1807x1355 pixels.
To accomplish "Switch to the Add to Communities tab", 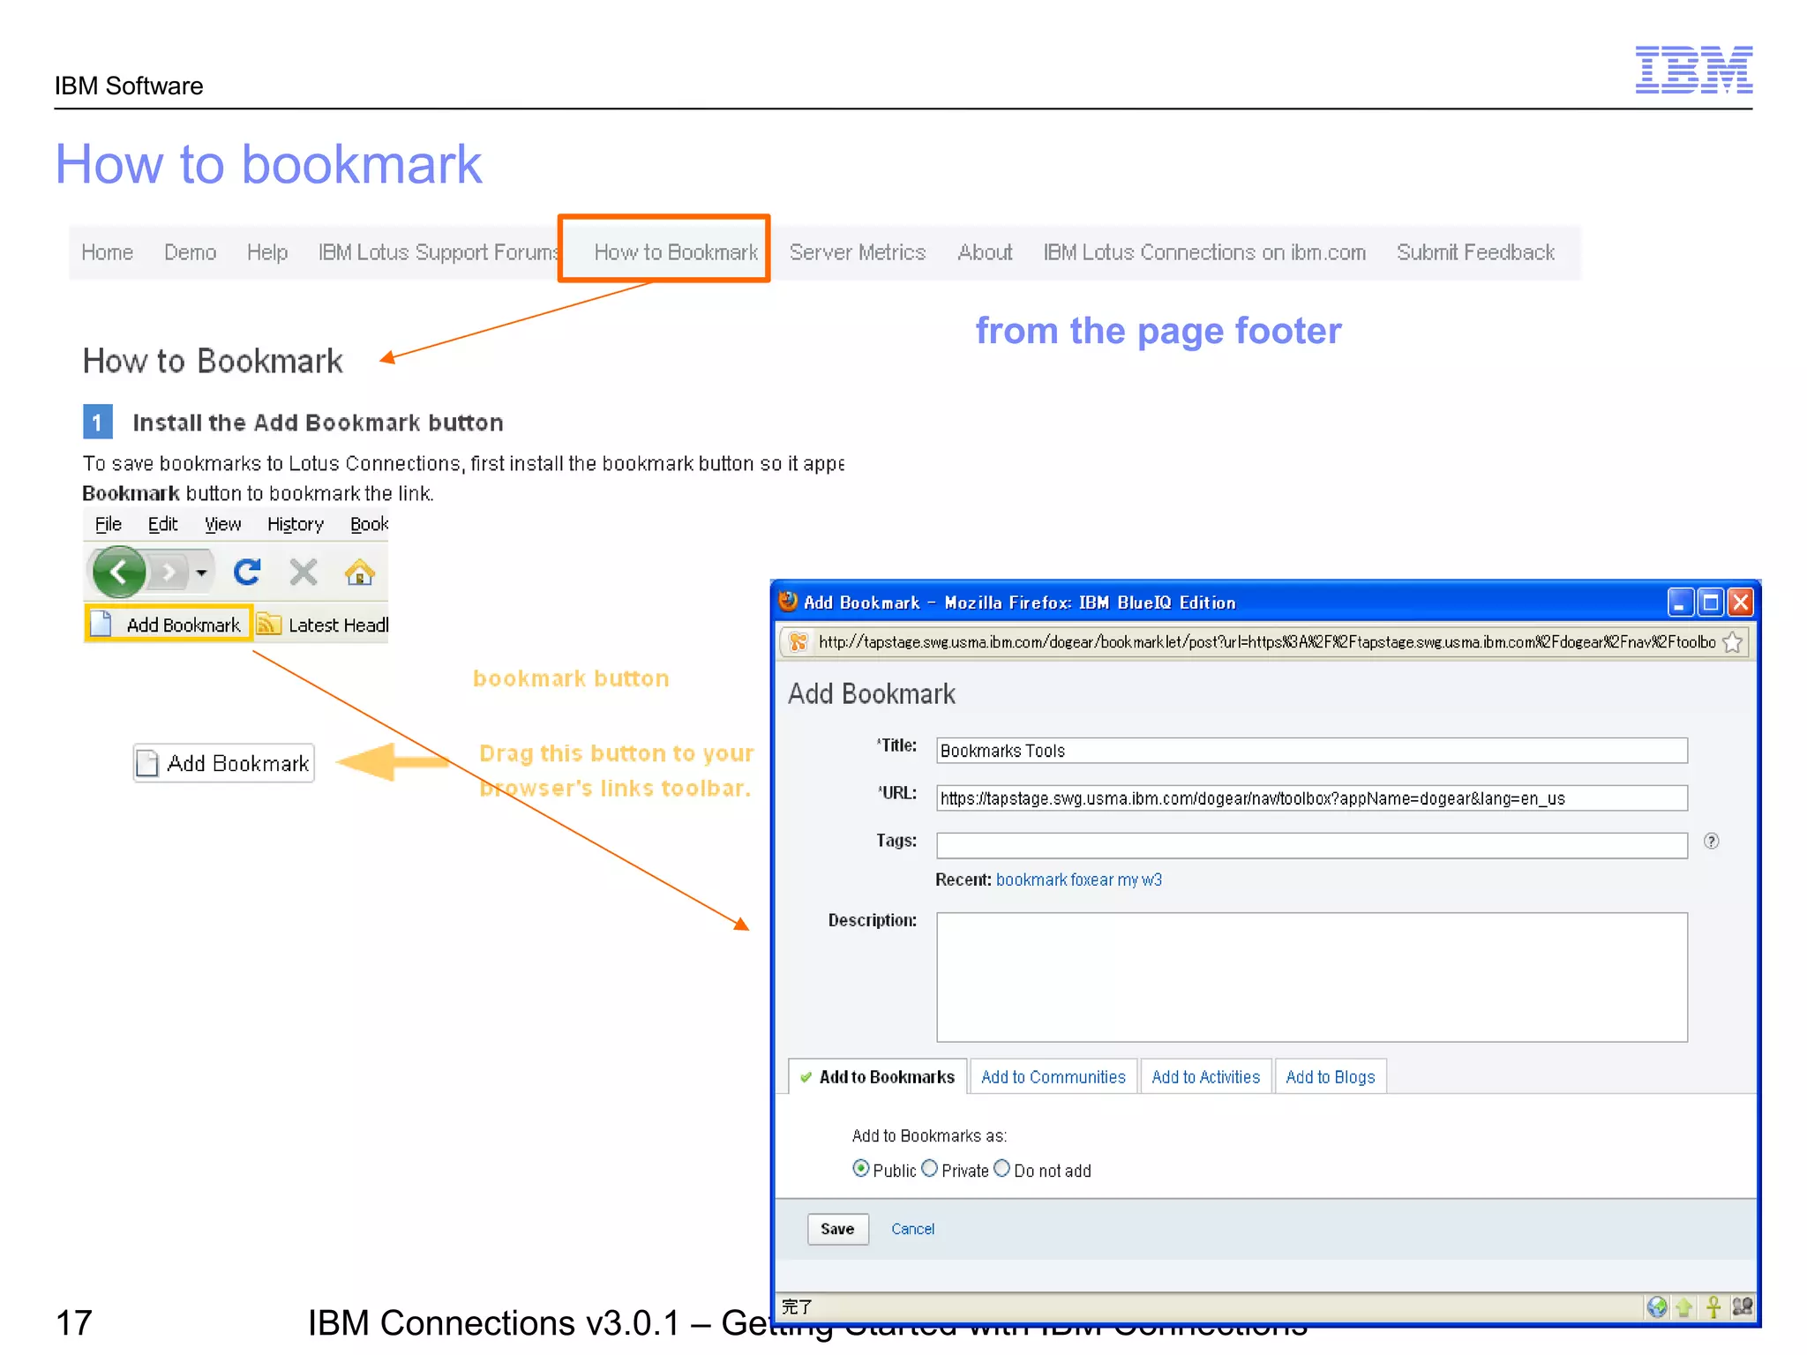I will [x=1053, y=1077].
